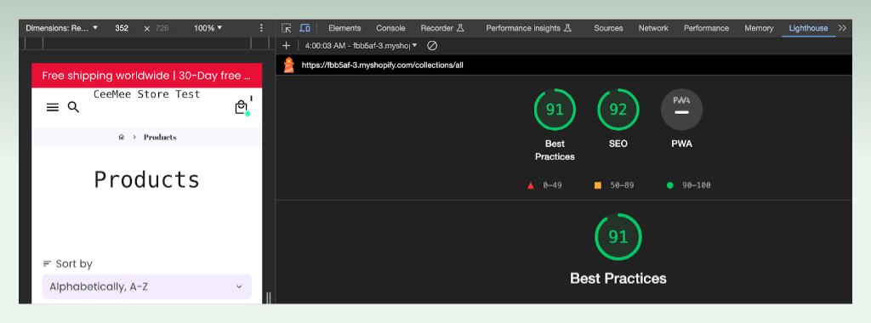Click the 0–49 red legend entry
This screenshot has height=323, width=871.
(x=544, y=185)
